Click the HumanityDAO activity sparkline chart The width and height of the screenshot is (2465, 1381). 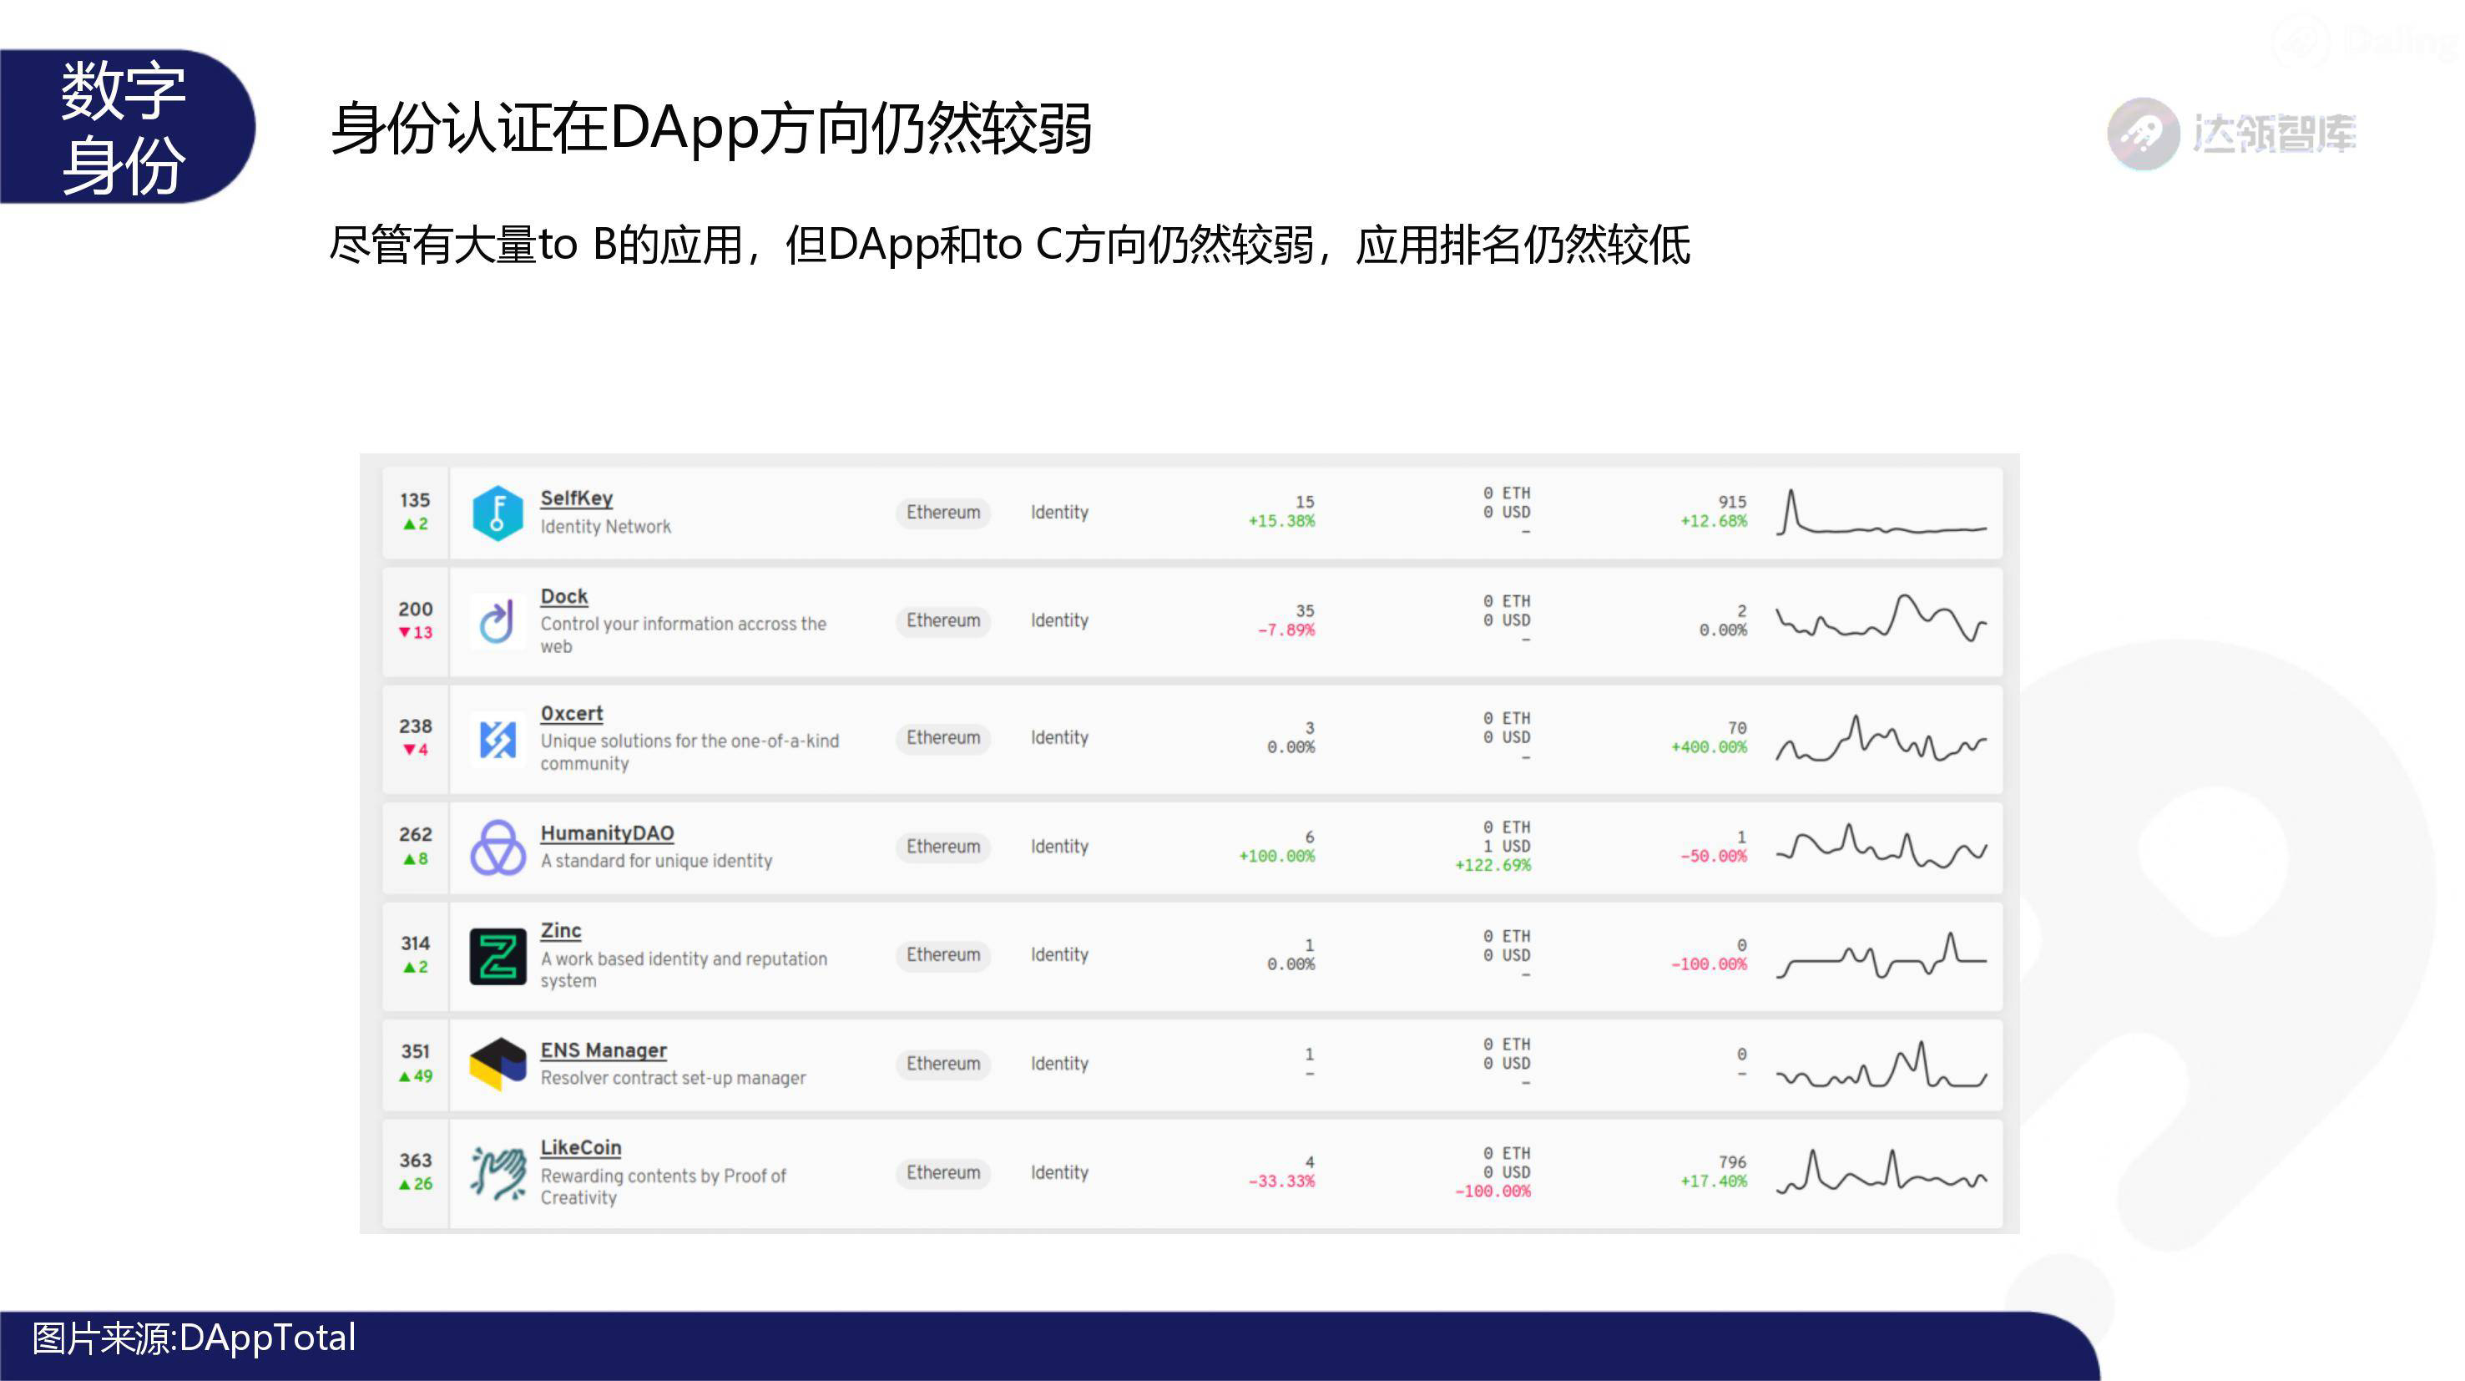pyautogui.click(x=1882, y=846)
